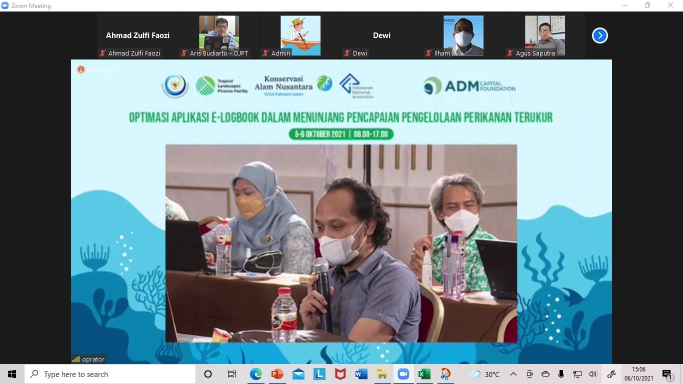The width and height of the screenshot is (683, 384).
Task: Open the clock and calendar flyout
Action: pyautogui.click(x=638, y=374)
